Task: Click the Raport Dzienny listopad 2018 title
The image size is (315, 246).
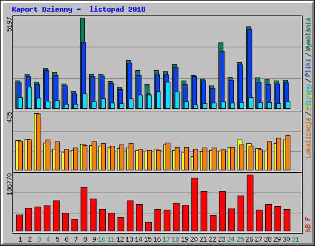Action: pos(79,9)
